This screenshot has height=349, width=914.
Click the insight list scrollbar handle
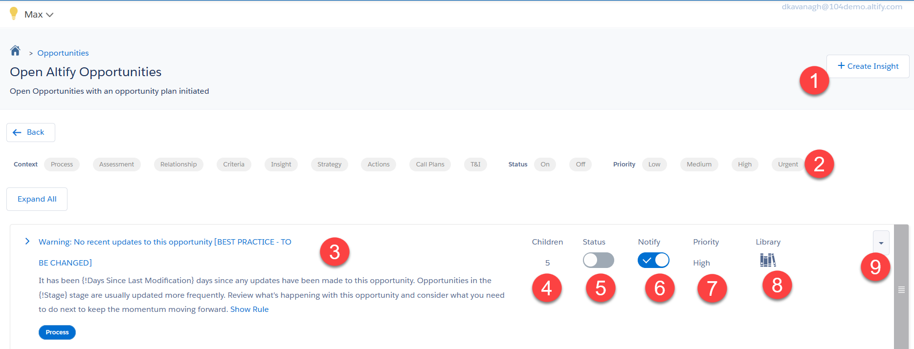(901, 290)
